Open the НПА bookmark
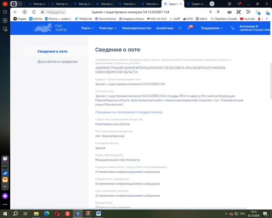 click(x=188, y=19)
